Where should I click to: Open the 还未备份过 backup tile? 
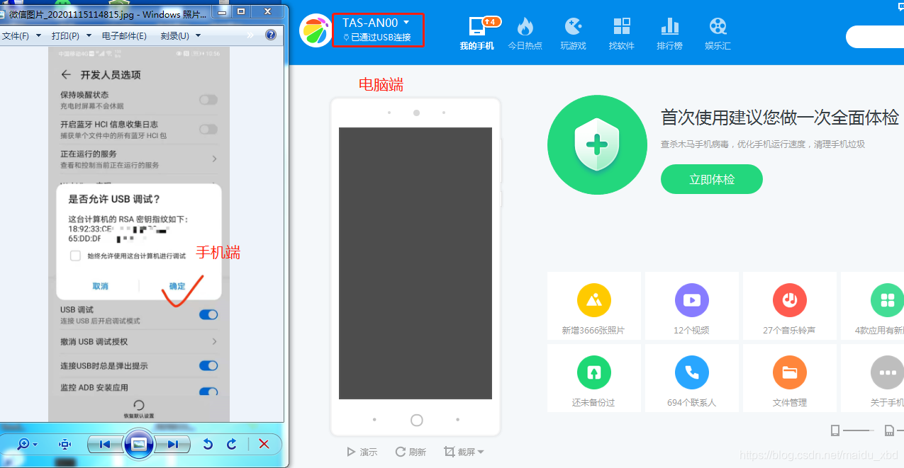(x=594, y=379)
